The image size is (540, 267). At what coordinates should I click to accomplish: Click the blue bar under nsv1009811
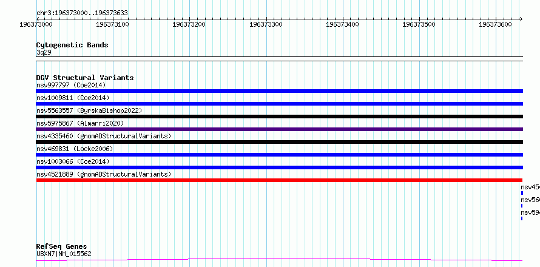coord(279,104)
